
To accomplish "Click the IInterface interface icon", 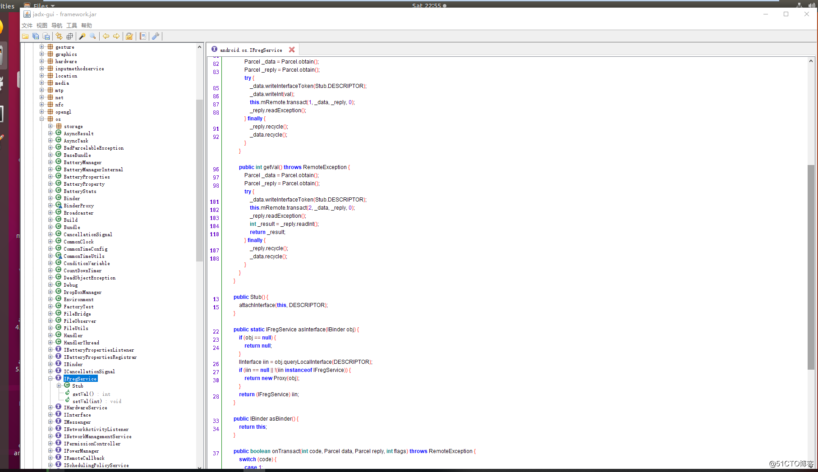I will (59, 414).
